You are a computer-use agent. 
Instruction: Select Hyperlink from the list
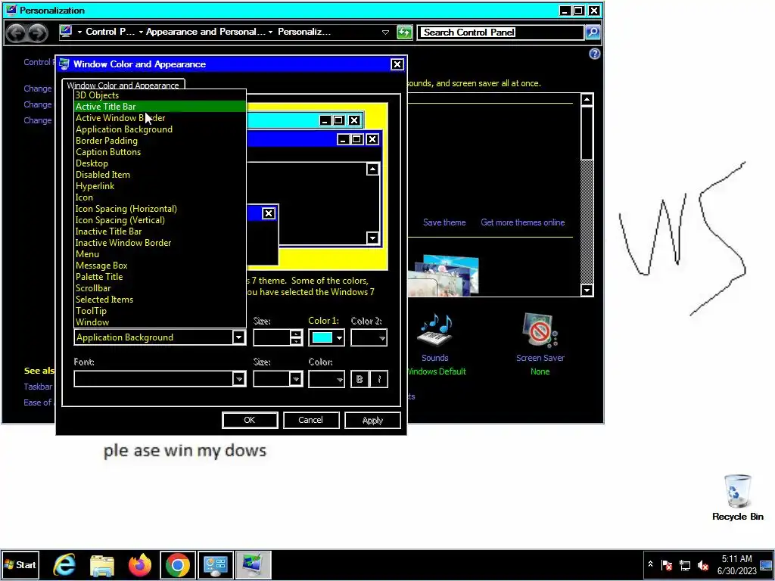point(160,186)
